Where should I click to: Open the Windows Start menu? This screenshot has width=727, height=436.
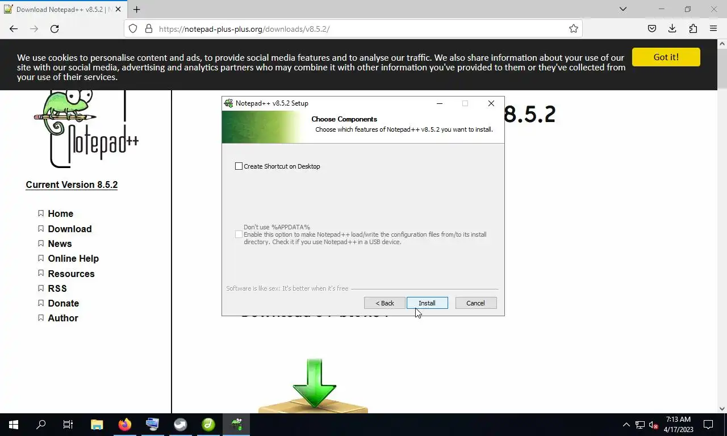coord(14,425)
